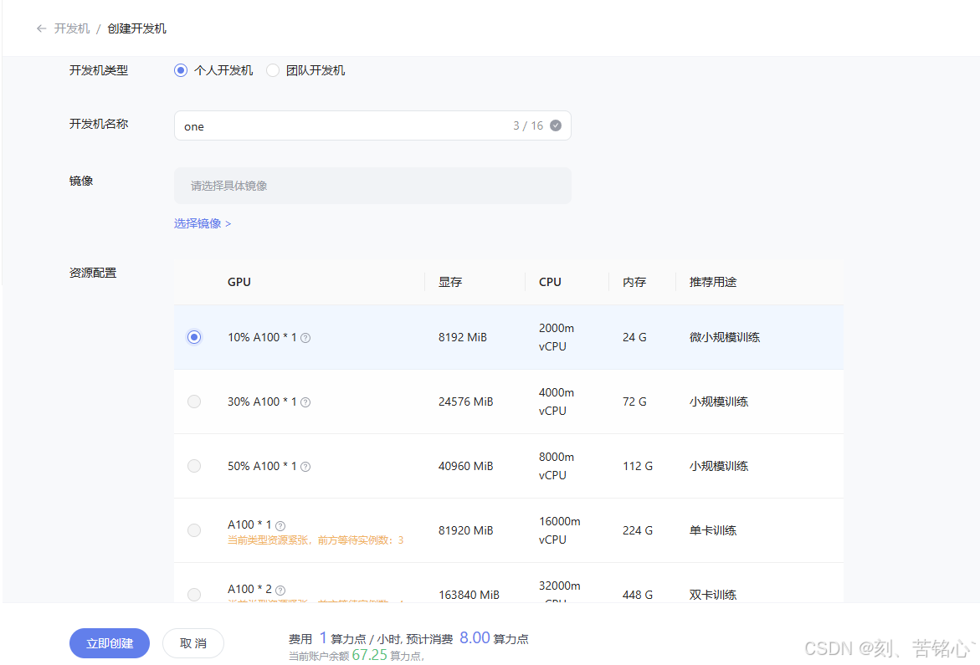Click the 163840 MiB cell
Viewport: 980px width, 665px height.
pos(469,595)
